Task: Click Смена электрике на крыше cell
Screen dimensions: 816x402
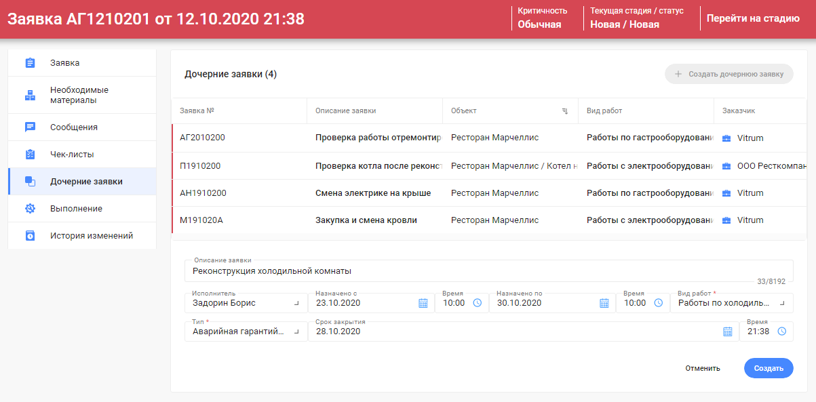Action: point(375,193)
